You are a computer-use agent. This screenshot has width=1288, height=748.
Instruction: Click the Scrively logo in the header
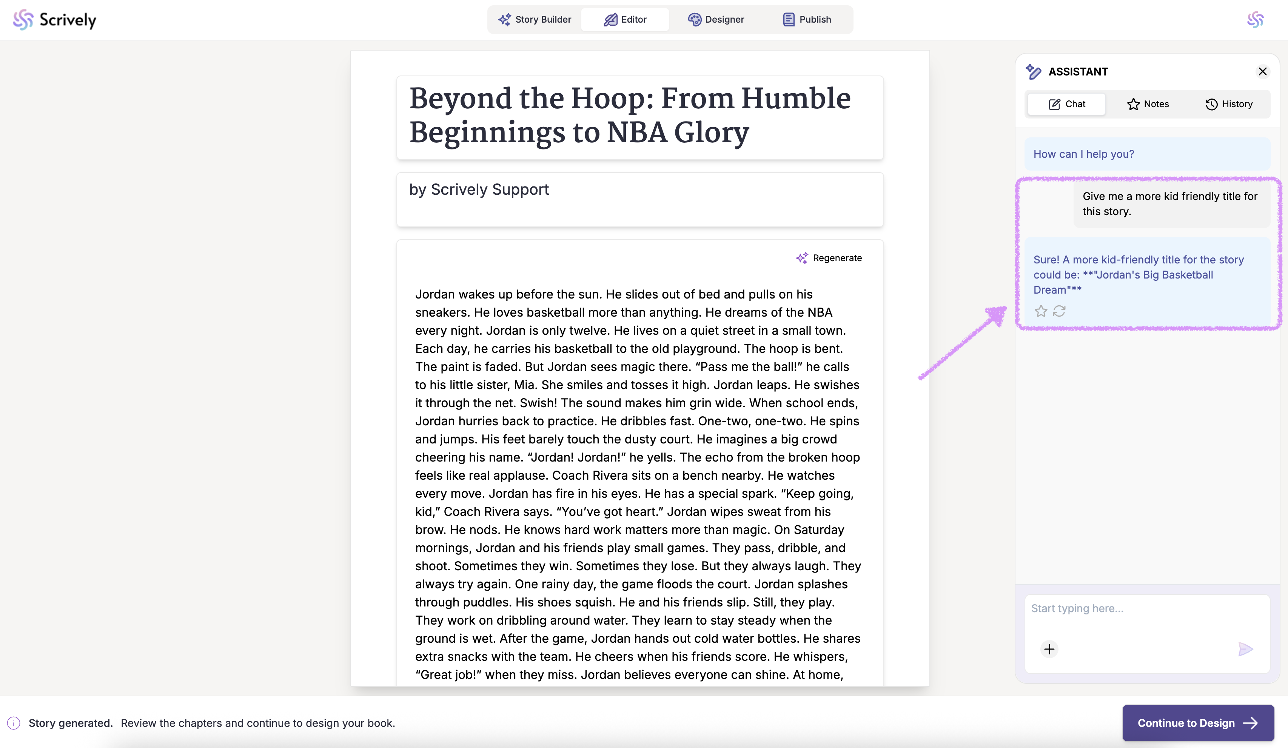pyautogui.click(x=55, y=19)
